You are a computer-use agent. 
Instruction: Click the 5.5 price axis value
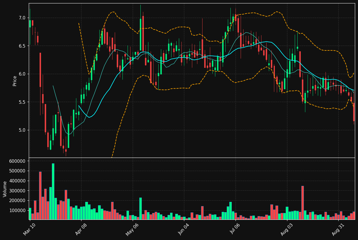[22, 102]
